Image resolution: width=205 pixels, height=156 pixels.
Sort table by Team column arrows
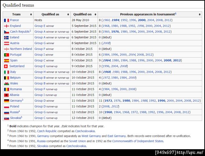(31, 14)
